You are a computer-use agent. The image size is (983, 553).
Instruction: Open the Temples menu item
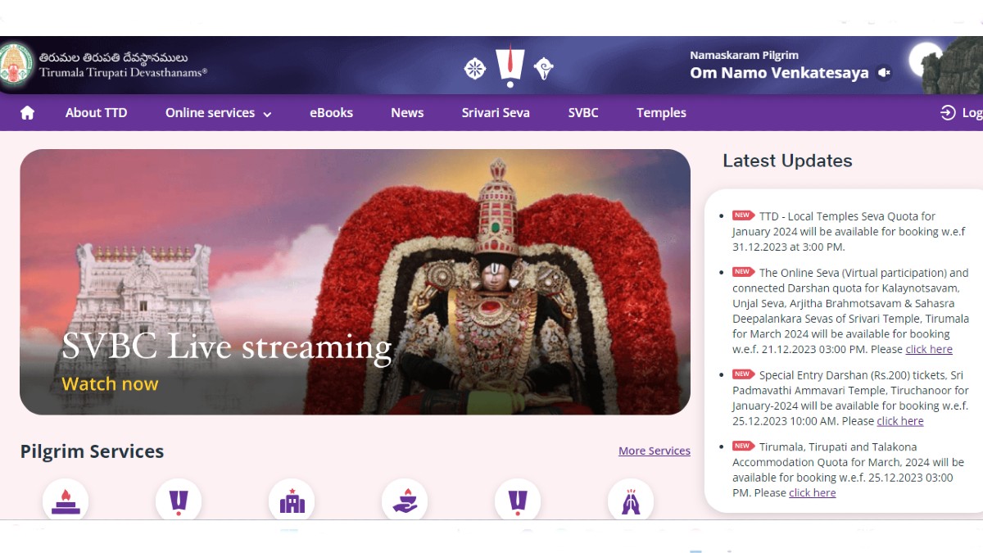point(661,113)
